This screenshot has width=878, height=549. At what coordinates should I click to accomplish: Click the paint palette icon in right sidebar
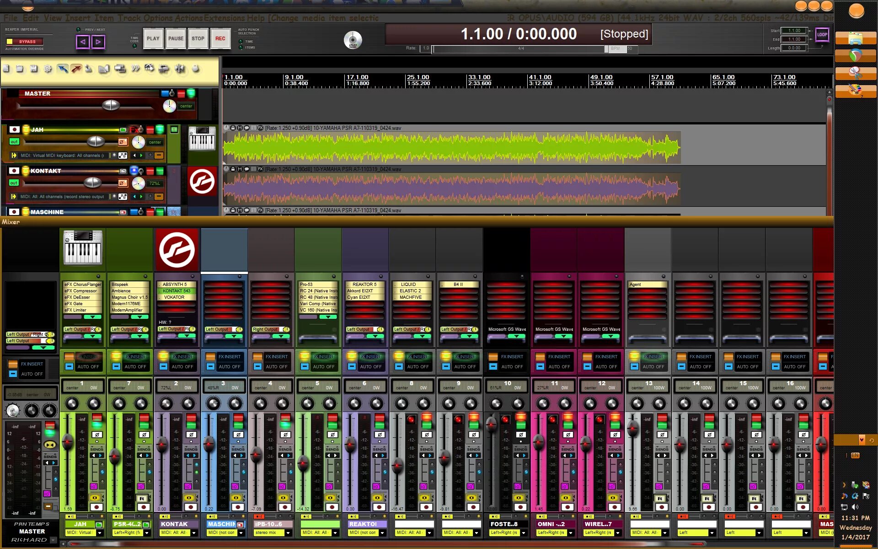coord(856,90)
